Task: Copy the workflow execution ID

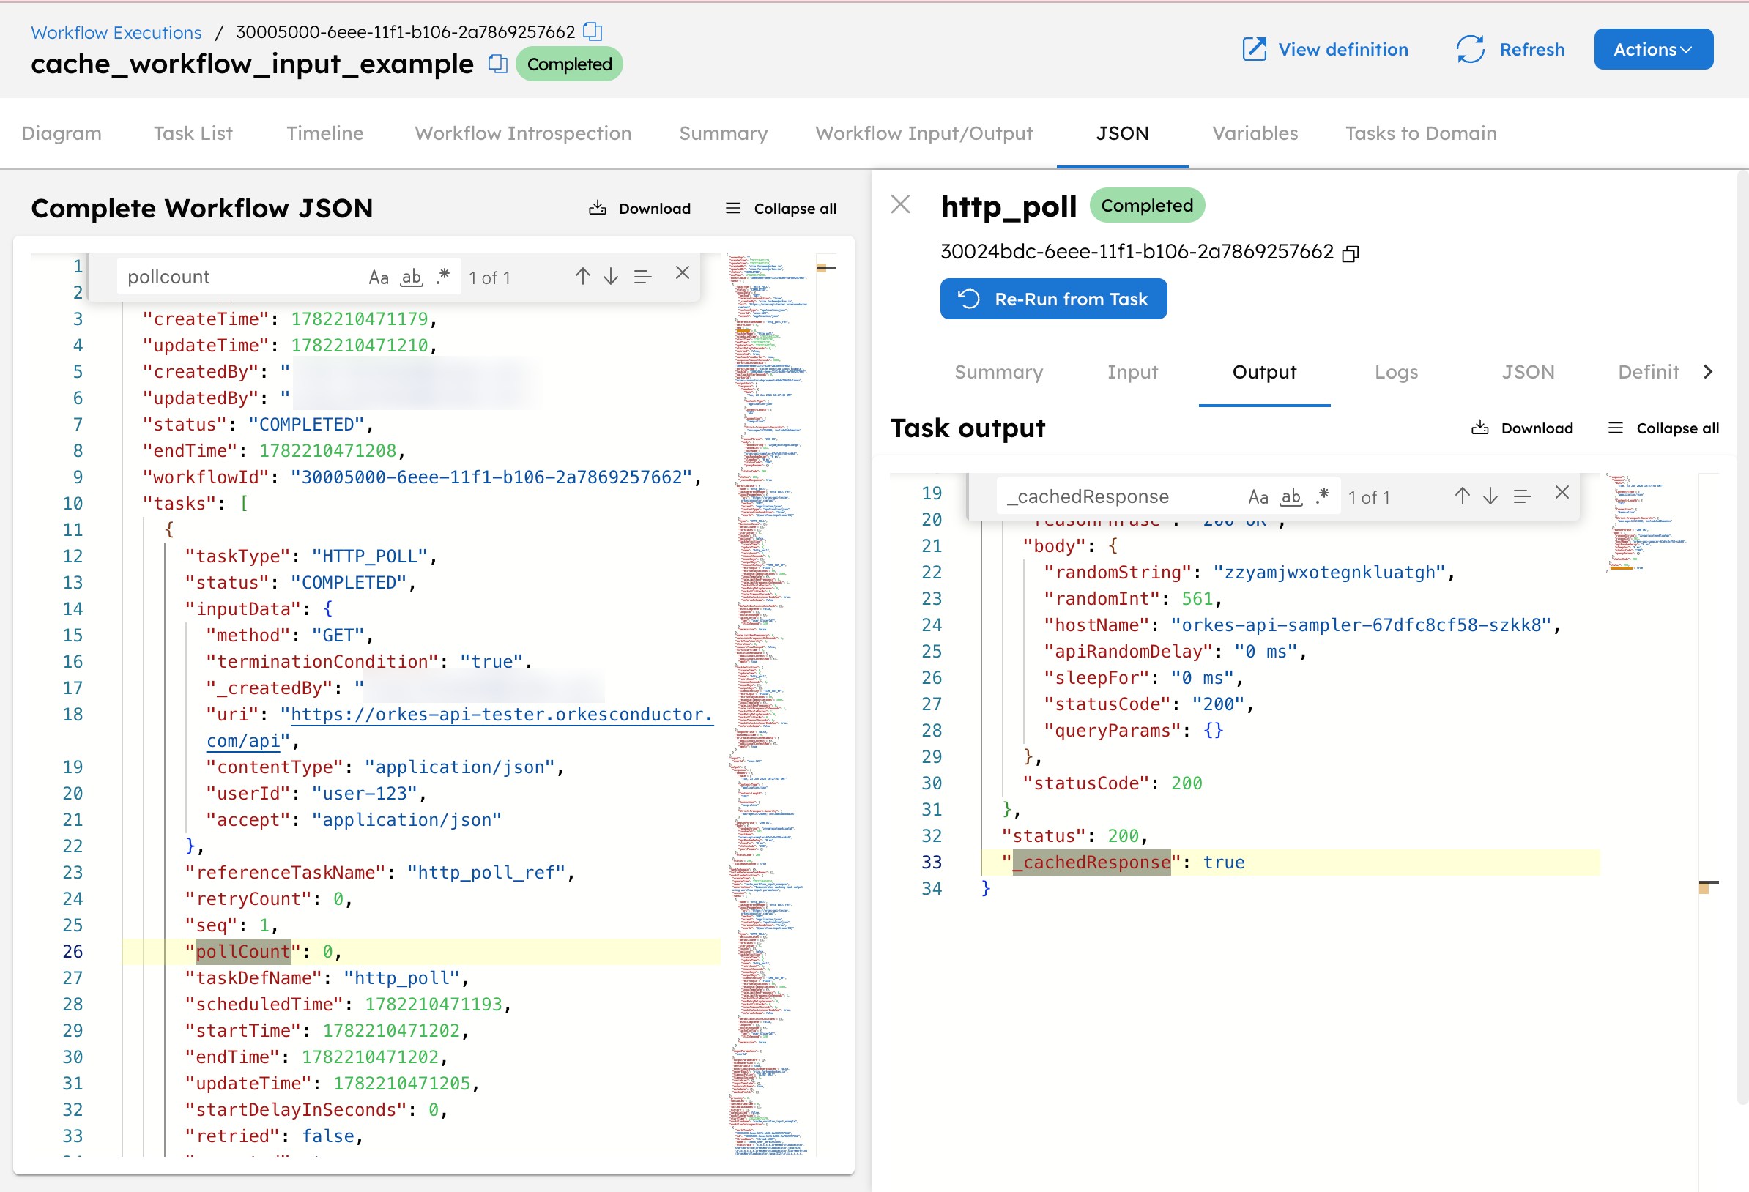Action: 593,31
